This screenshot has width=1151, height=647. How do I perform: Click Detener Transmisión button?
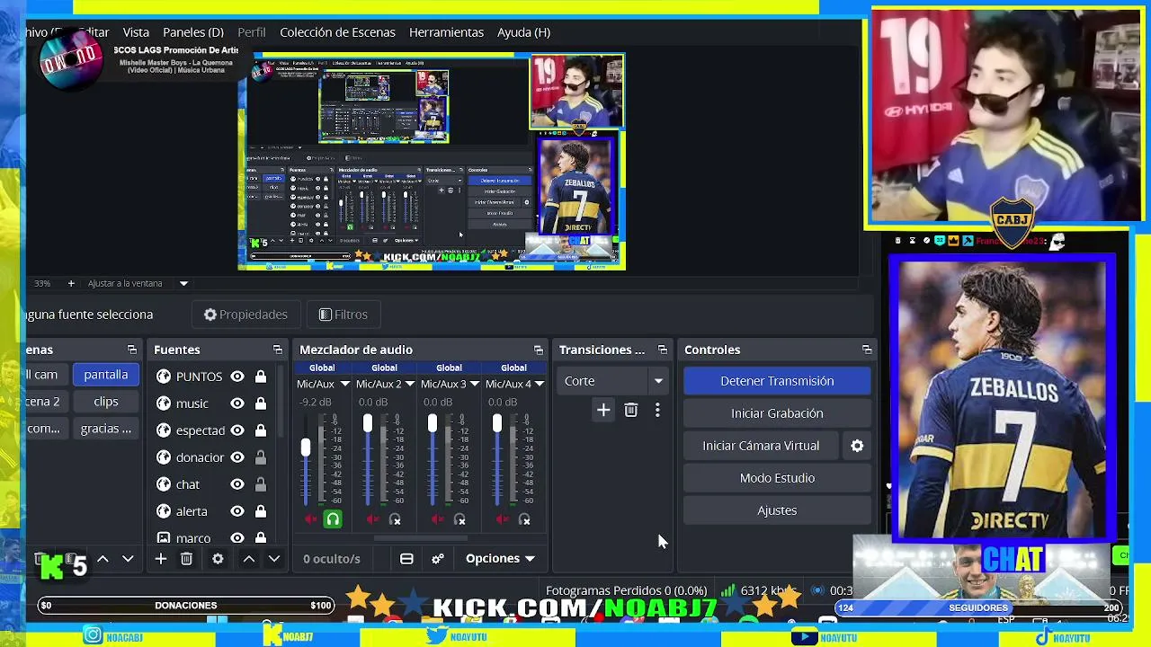[x=777, y=381]
